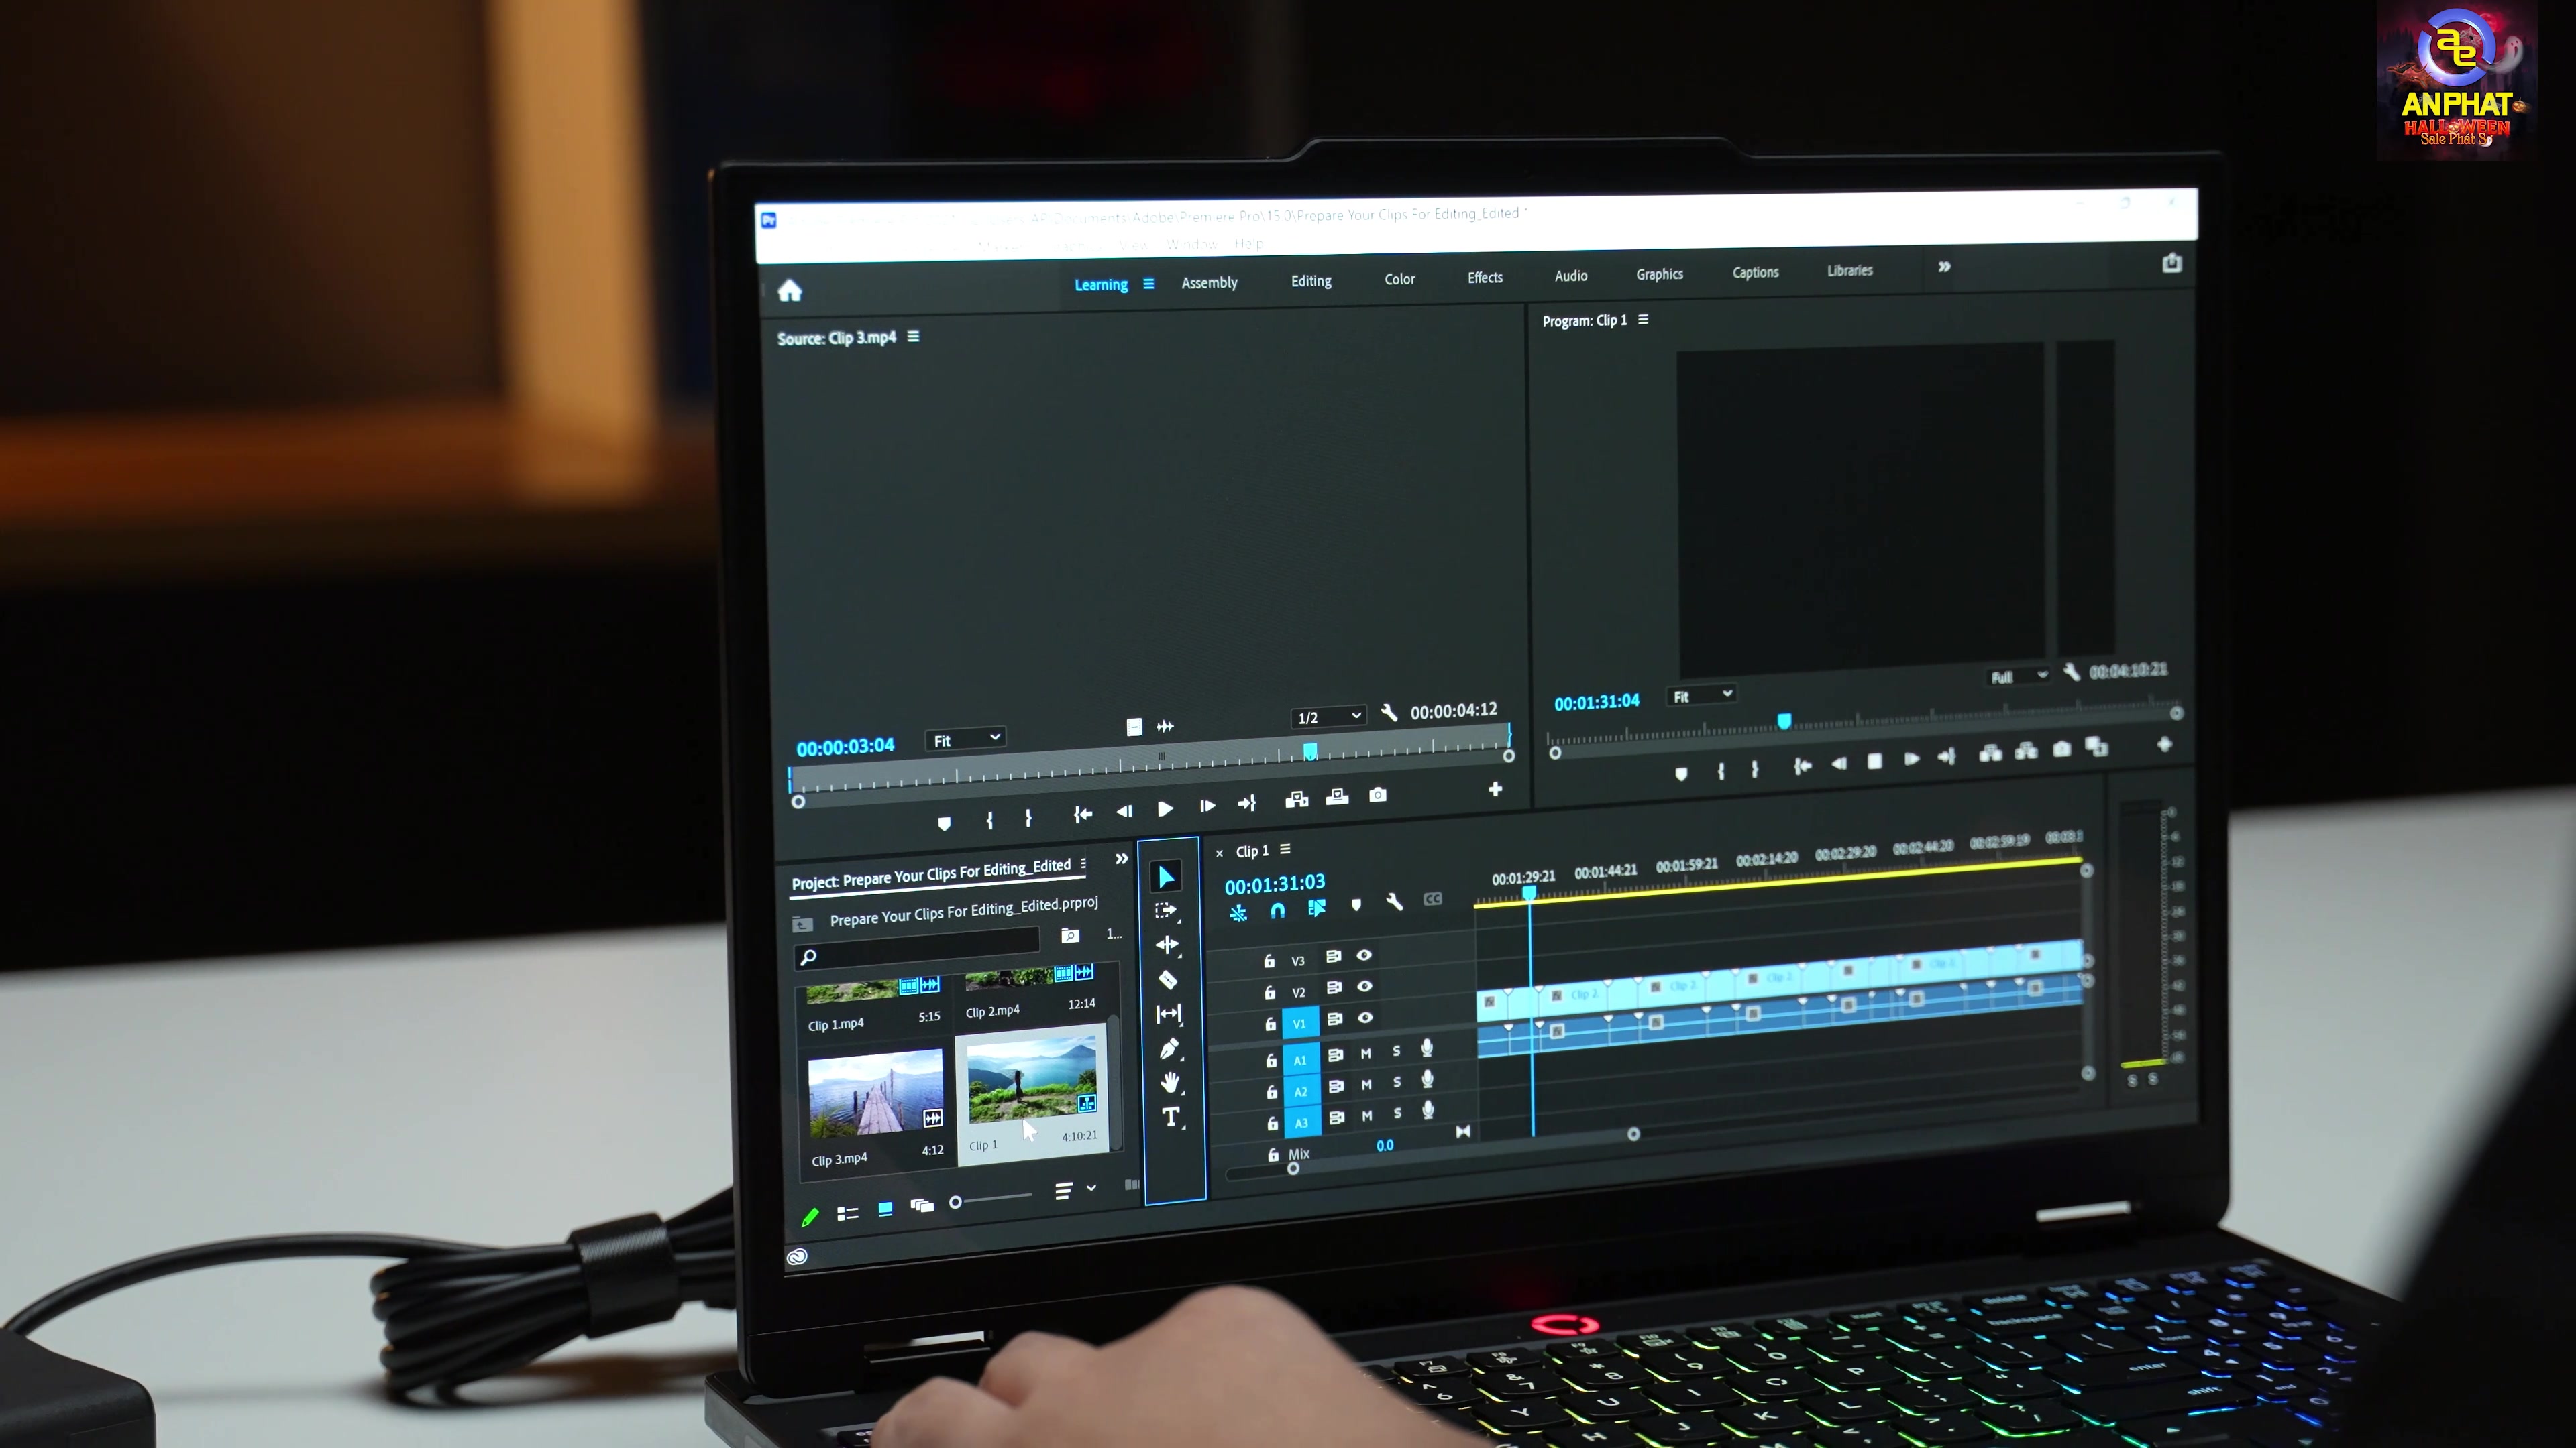The image size is (2576, 1448).
Task: Switch to the Editing workspace tab
Action: [x=1310, y=281]
